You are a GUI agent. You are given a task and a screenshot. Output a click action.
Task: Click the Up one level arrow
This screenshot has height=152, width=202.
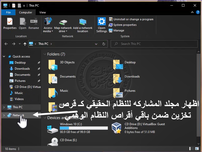pos(25,44)
